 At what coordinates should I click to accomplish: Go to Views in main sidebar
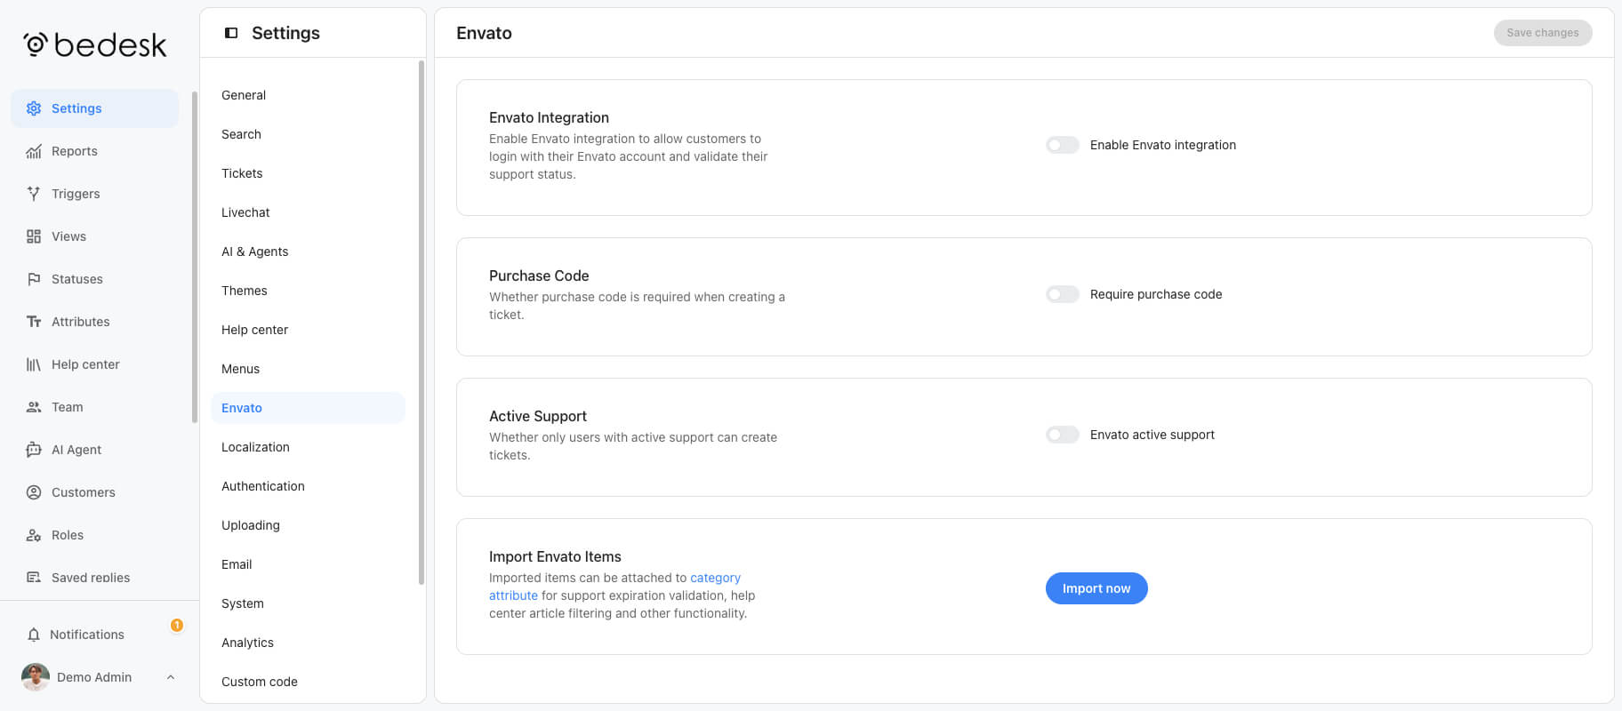(x=94, y=236)
